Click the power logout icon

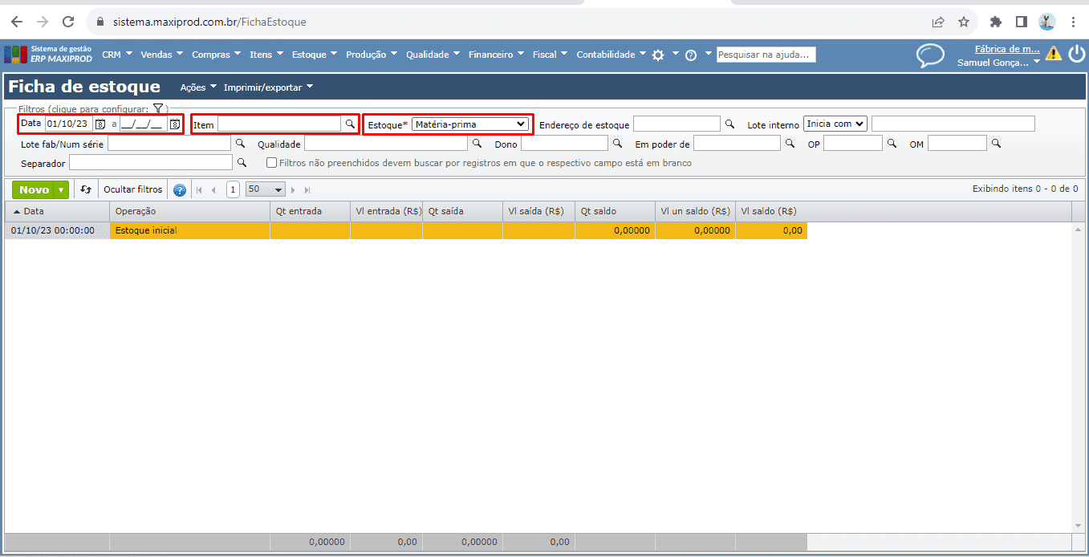[1076, 54]
